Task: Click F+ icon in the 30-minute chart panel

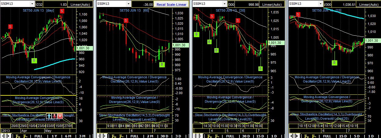Action: point(210,136)
